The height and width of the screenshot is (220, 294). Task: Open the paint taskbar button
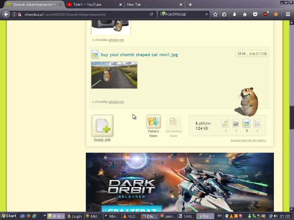(168, 216)
